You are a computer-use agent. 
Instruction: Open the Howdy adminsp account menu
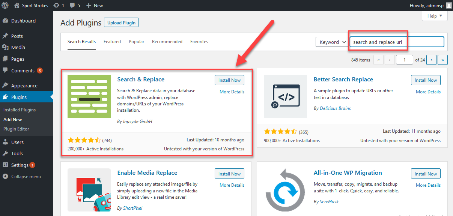tap(428, 5)
